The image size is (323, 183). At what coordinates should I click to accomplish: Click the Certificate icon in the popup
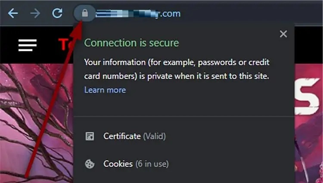pyautogui.click(x=90, y=136)
